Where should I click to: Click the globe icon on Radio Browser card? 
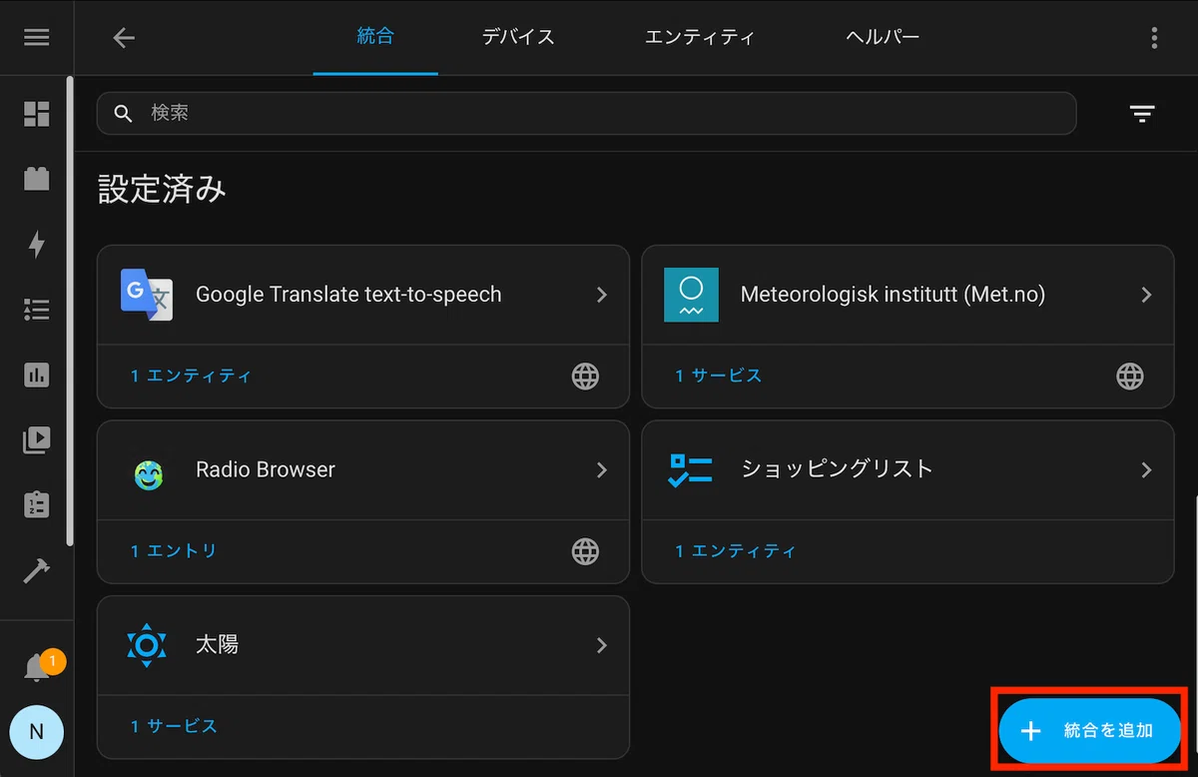click(x=585, y=550)
